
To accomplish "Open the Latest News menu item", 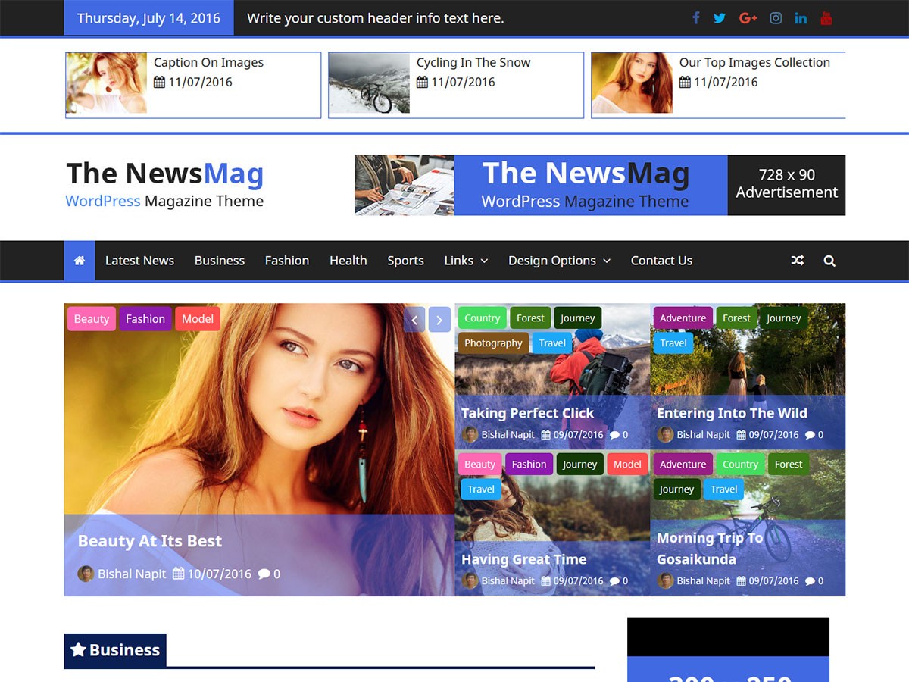I will pos(139,261).
